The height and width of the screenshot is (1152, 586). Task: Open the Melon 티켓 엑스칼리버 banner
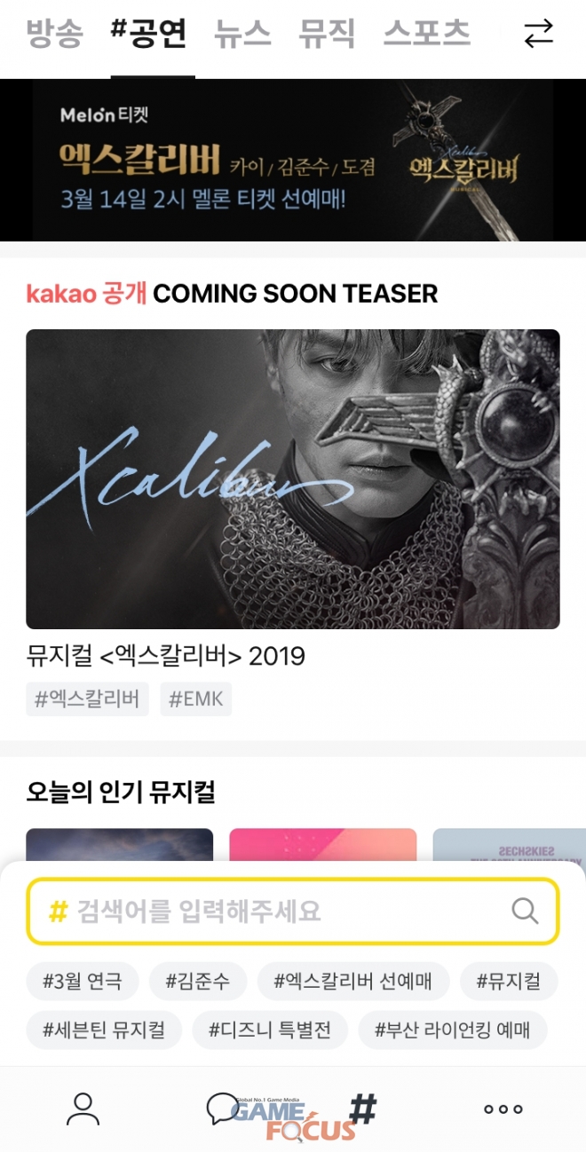(x=293, y=160)
